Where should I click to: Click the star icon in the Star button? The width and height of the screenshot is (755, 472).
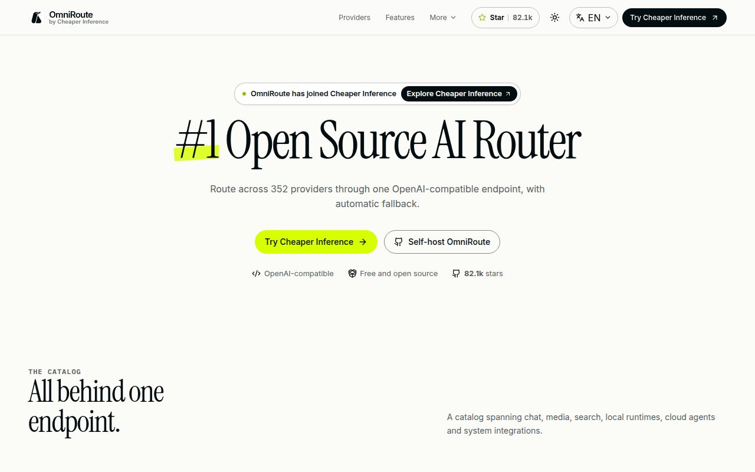[x=482, y=18]
